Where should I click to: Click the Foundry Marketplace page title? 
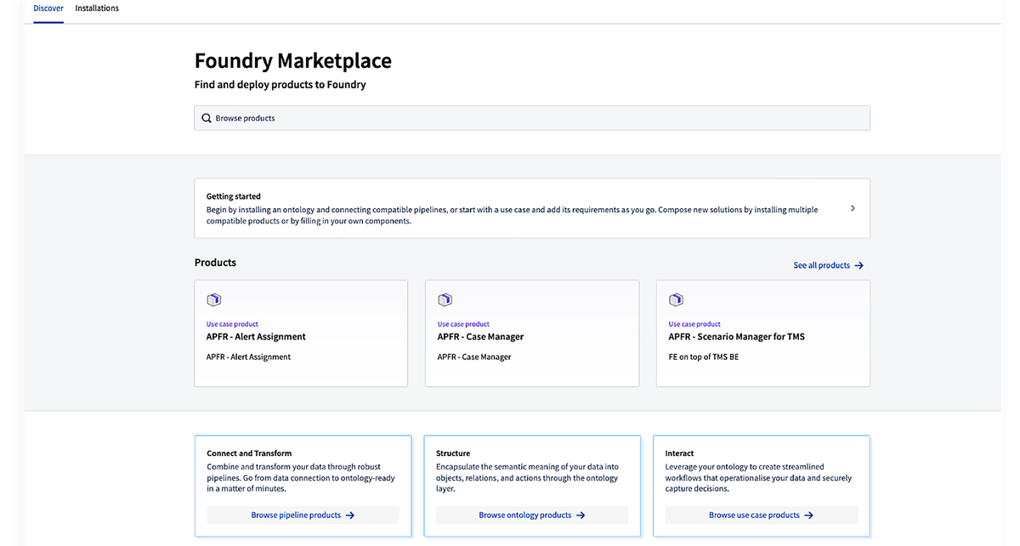(293, 61)
